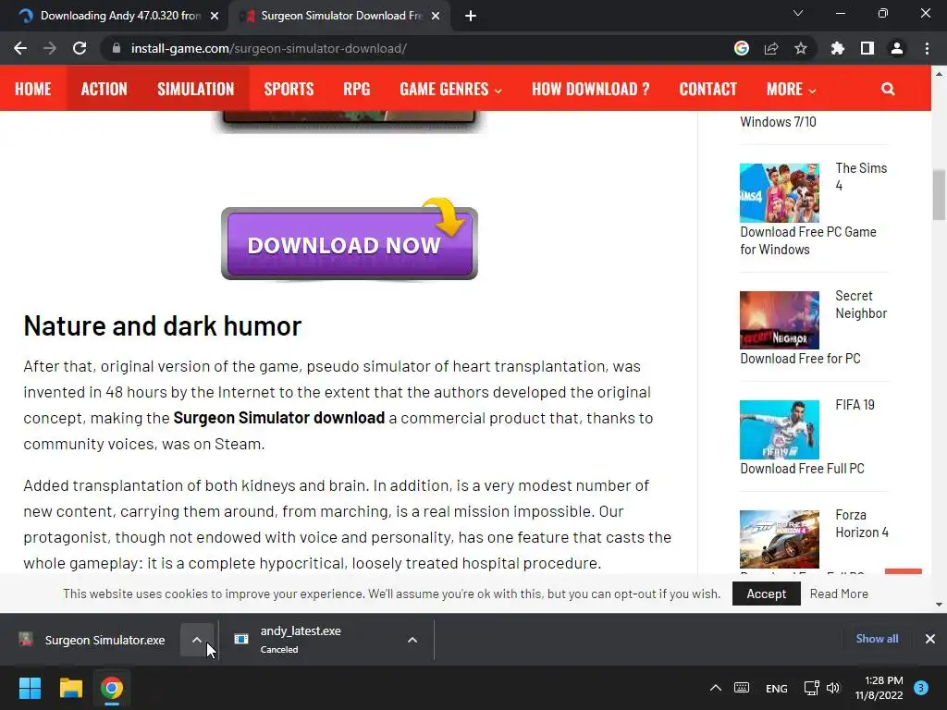Select the Surgeon Simulator Download tab
Screen dimensions: 947x710
point(338,17)
